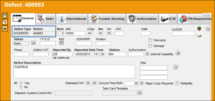Click the Estimated TAT minutes field

pos(95,83)
